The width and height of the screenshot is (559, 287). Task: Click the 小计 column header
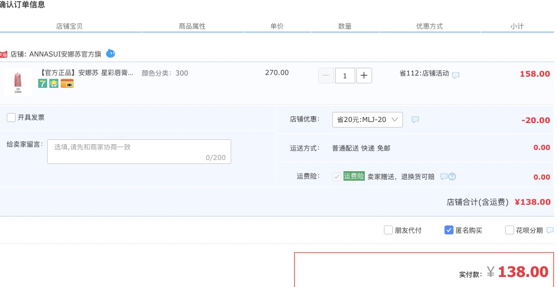pos(516,26)
